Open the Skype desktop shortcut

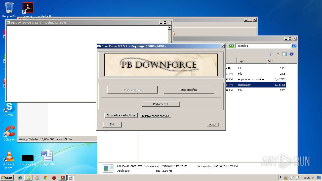pos(9,109)
